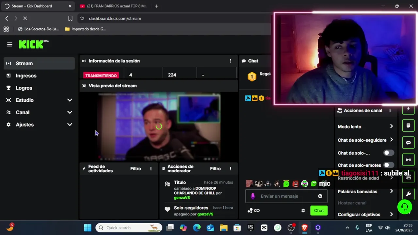Image resolution: width=418 pixels, height=235 pixels.
Task: Open the Logros sidebar page
Action: 39,88
